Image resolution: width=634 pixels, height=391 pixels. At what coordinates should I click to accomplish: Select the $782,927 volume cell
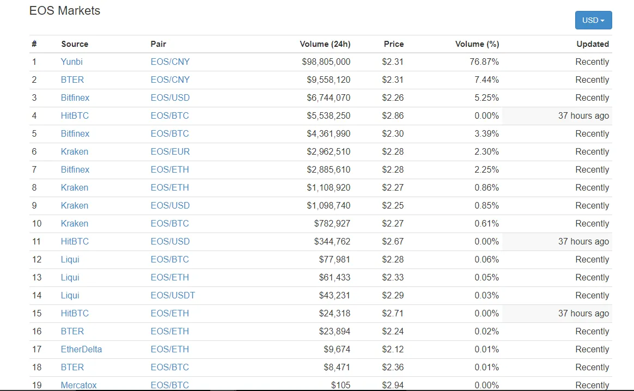pyautogui.click(x=332, y=224)
